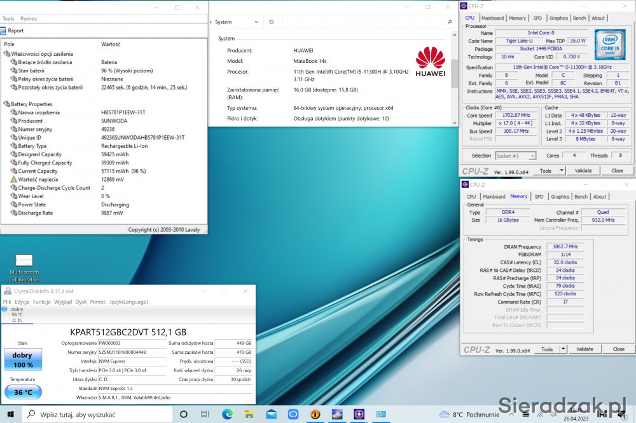The width and height of the screenshot is (636, 423).
Task: Open File Explorer from the taskbar
Action: (249, 414)
